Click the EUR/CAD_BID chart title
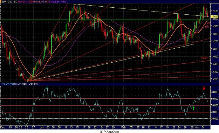This screenshot has height=133, width=219. (x=9, y=2)
